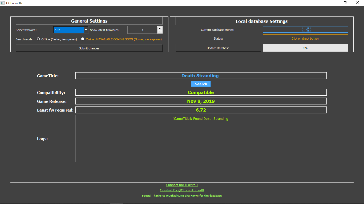The height and width of the screenshot is (204, 364).
Task: Click the General Settings header
Action: click(89, 21)
